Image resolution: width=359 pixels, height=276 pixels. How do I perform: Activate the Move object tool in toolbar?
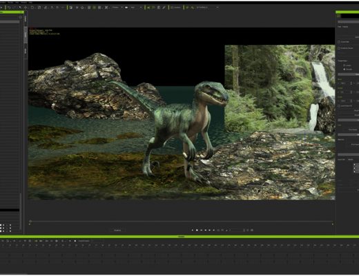tap(26, 8)
